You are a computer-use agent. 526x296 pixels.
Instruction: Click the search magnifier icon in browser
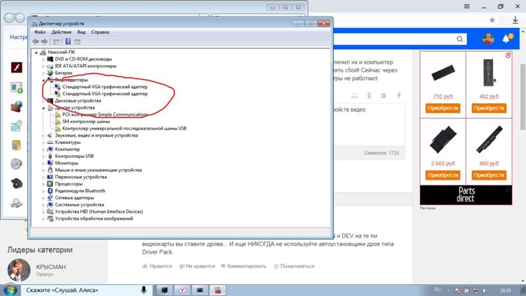coord(460,39)
